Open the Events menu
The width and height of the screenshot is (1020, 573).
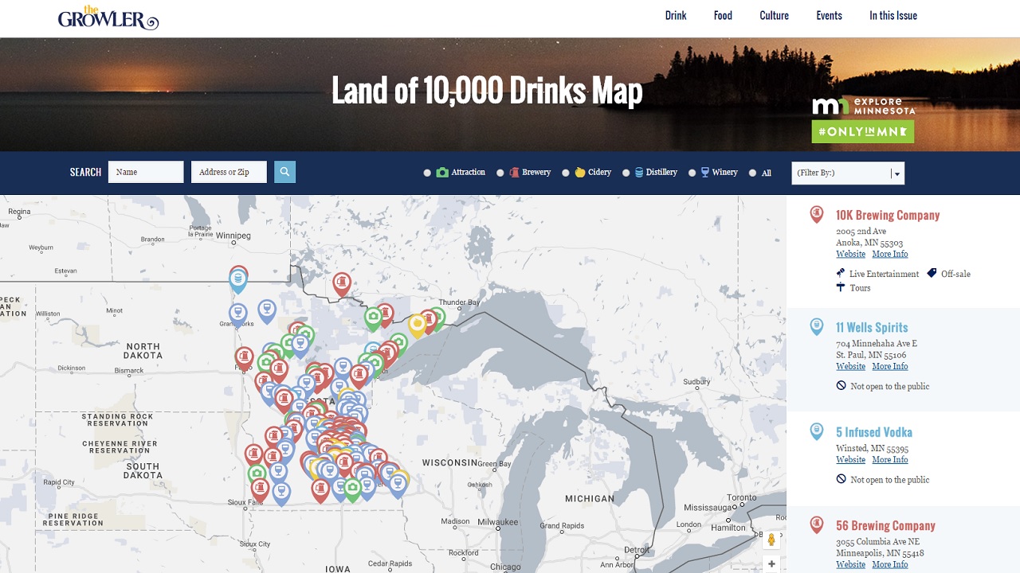click(x=829, y=15)
